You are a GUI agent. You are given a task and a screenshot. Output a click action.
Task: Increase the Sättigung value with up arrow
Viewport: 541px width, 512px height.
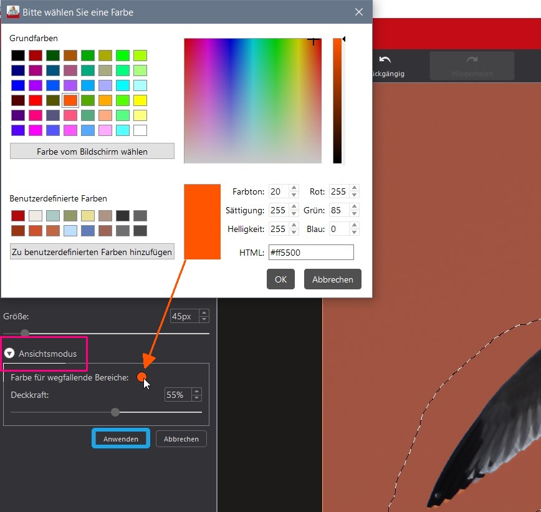[x=294, y=206]
